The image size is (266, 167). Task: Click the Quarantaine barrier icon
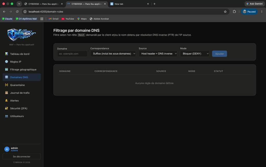click(6, 85)
